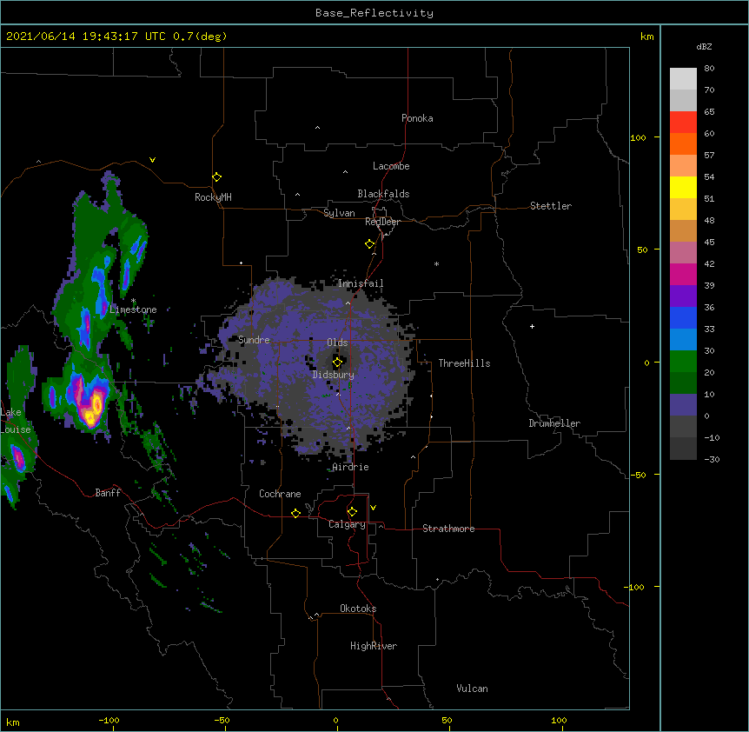Select the orange 60 dBZ legend swatch
Screen dimensions: 749x732
(x=683, y=143)
